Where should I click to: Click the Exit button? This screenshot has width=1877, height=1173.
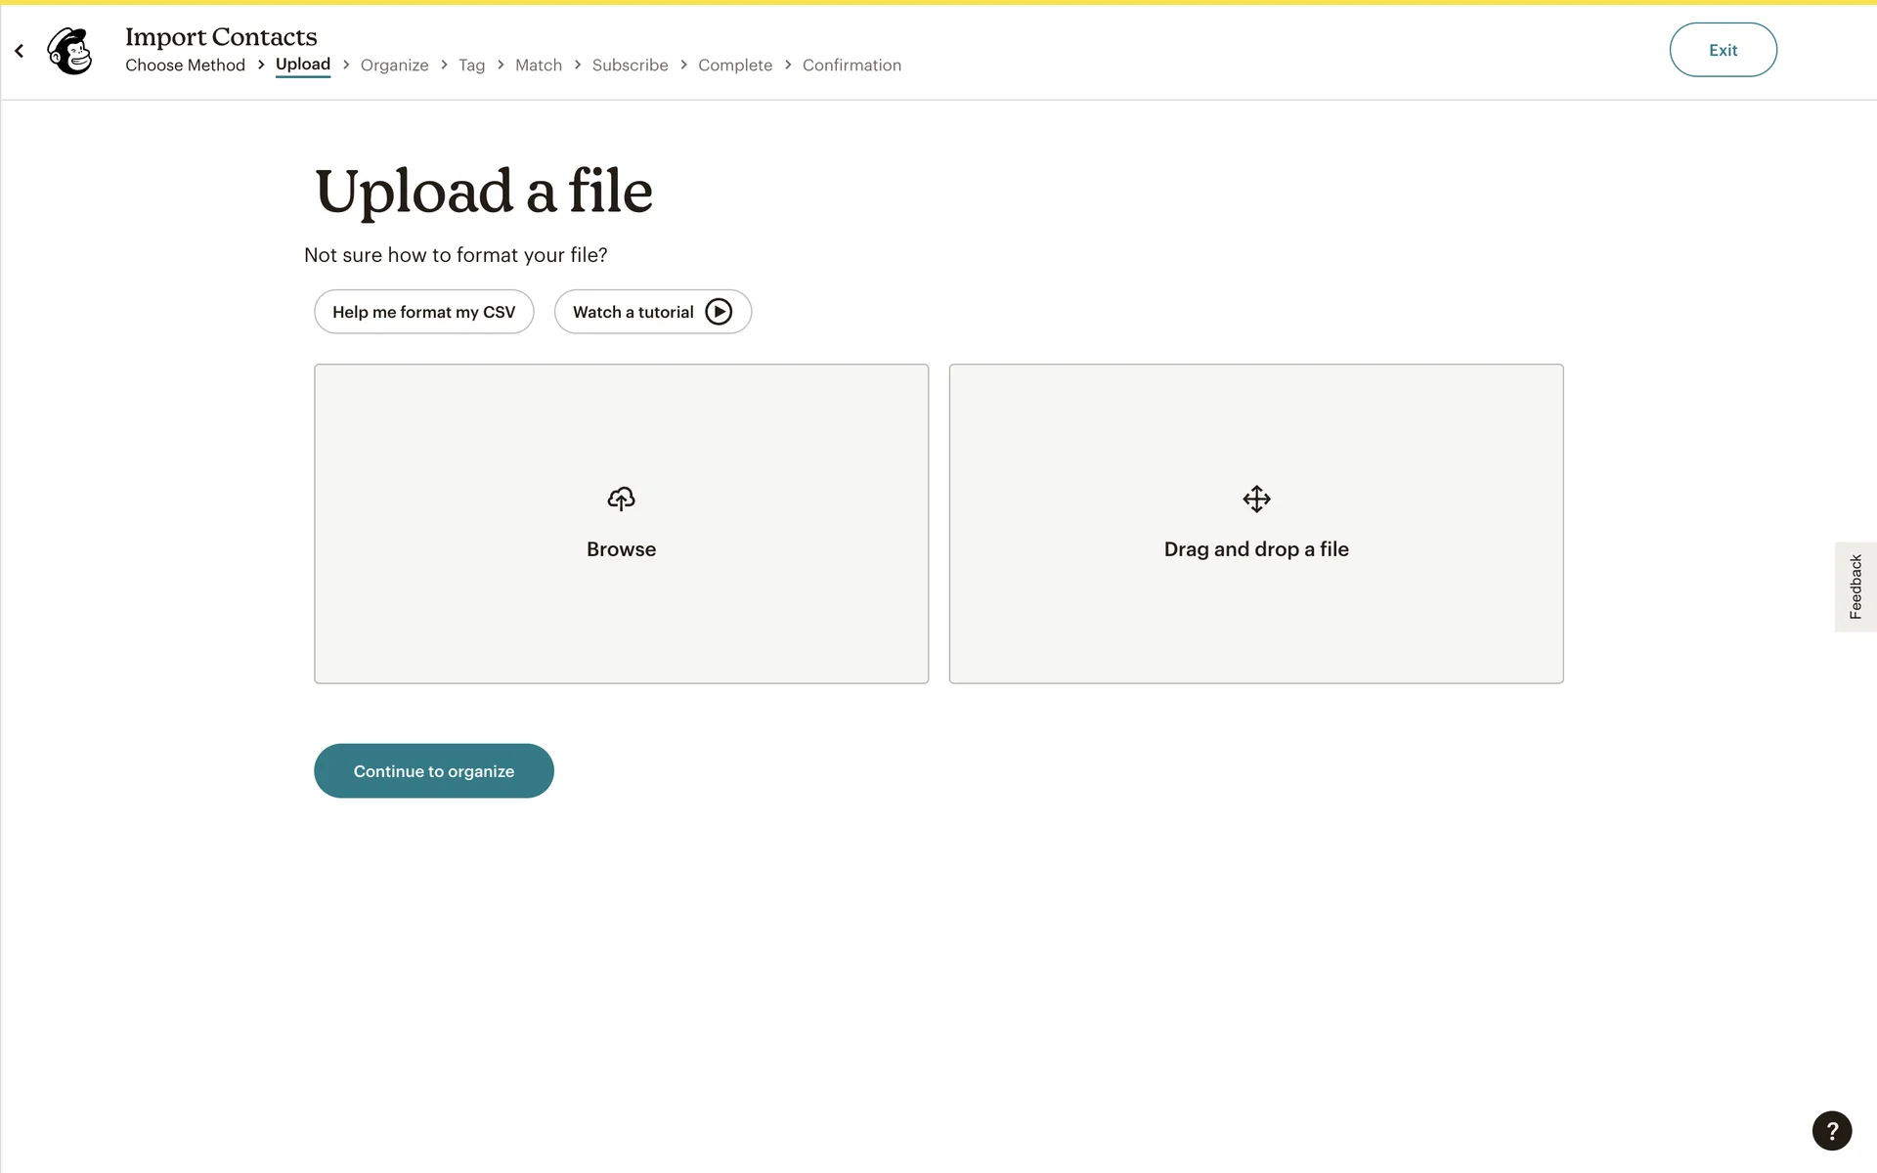click(x=1723, y=50)
